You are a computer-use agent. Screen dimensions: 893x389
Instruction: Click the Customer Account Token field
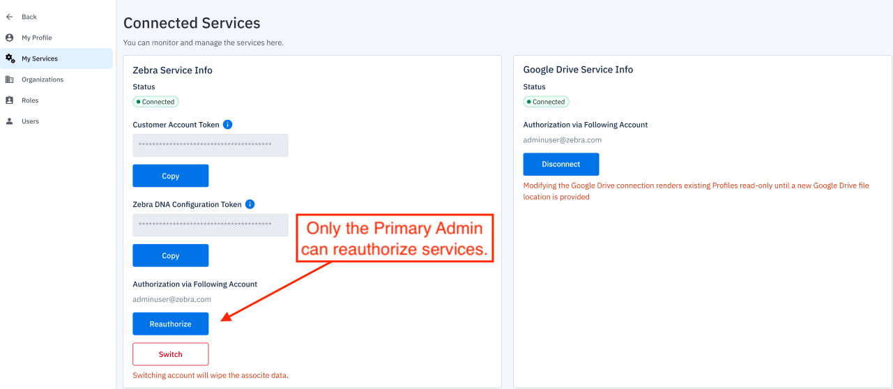pos(211,145)
